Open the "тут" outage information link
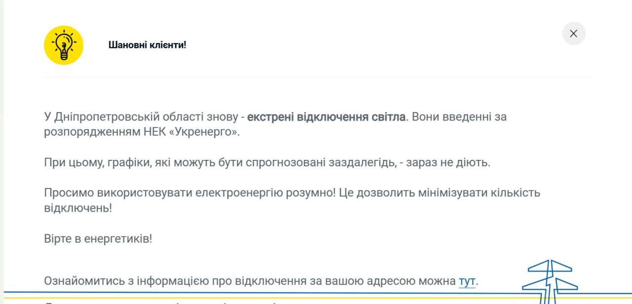 coord(468,281)
